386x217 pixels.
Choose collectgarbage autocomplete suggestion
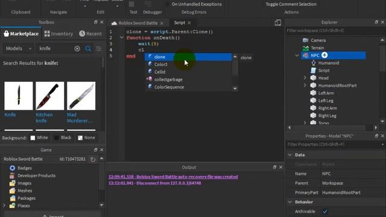(188, 80)
